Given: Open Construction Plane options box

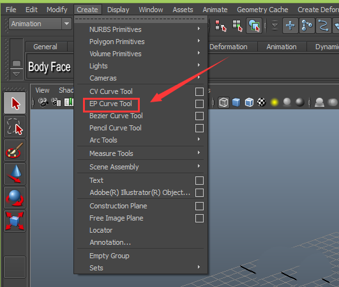Looking at the screenshot, I should pyautogui.click(x=199, y=206).
